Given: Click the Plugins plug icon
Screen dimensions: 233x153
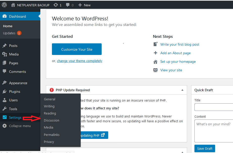Looking at the screenshot, I should (5, 91).
